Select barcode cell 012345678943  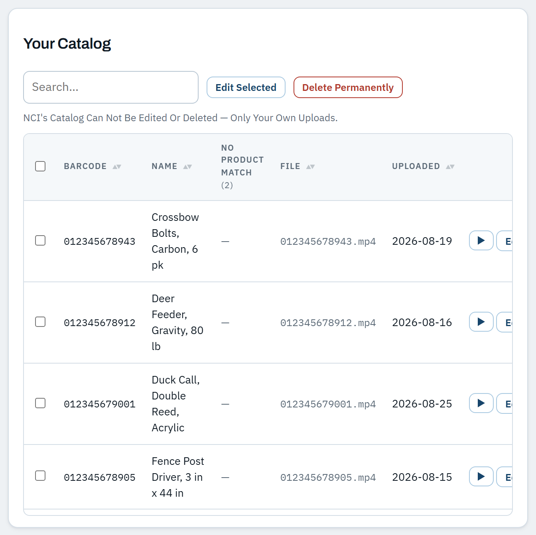(100, 242)
